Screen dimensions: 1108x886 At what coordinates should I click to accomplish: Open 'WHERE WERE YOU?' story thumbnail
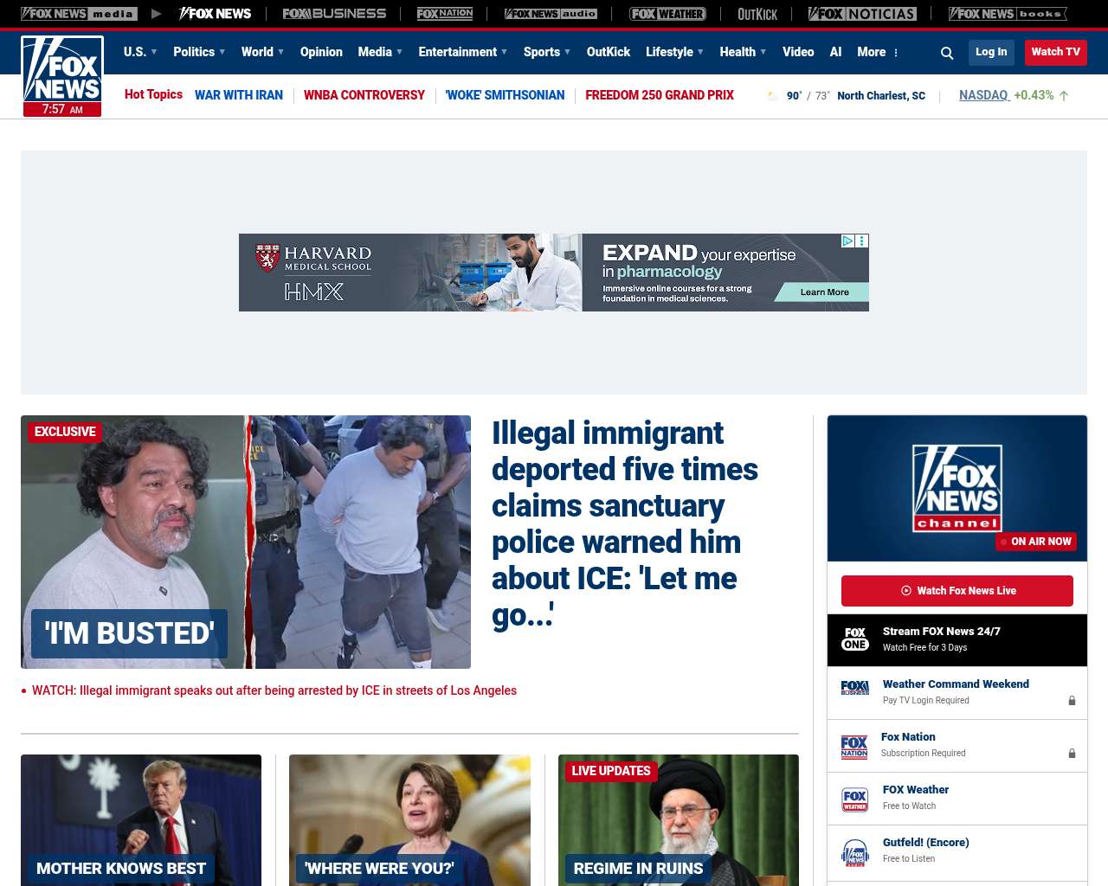409,820
